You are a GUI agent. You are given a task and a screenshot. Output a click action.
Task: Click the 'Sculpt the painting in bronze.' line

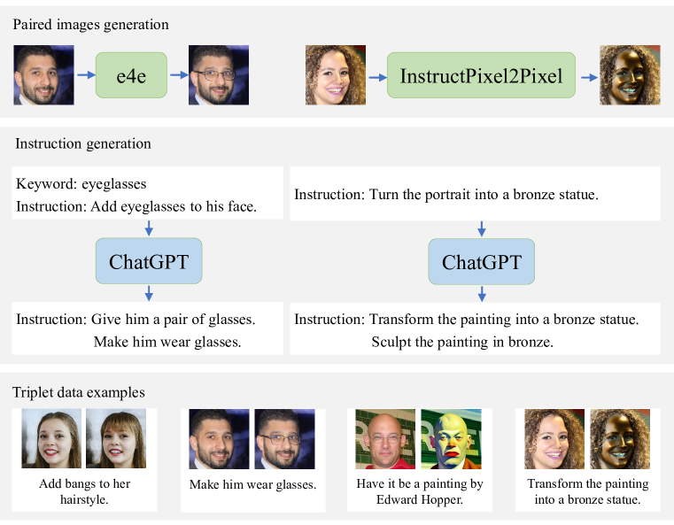point(462,341)
